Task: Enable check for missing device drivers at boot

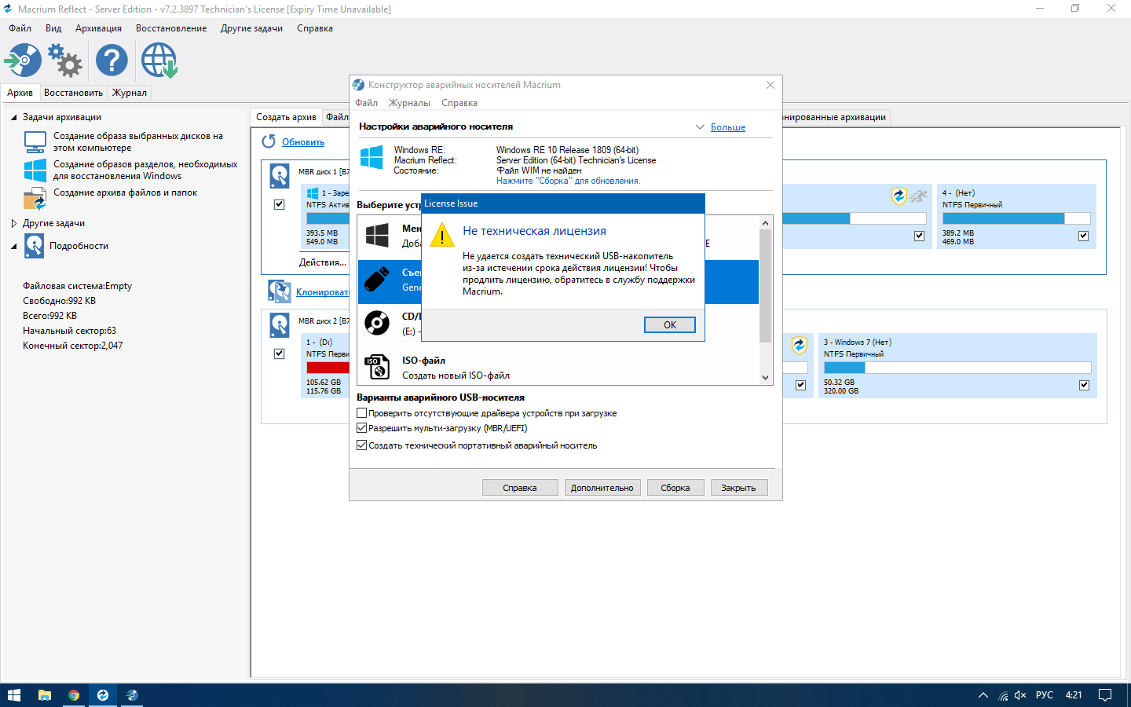Action: pyautogui.click(x=362, y=413)
